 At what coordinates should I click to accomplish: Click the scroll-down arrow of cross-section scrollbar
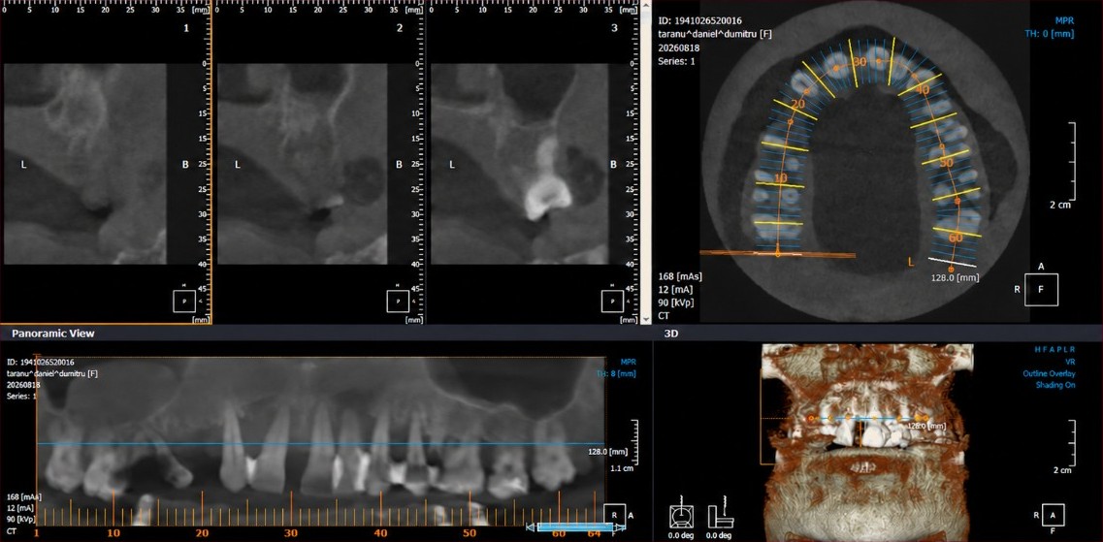[x=646, y=318]
